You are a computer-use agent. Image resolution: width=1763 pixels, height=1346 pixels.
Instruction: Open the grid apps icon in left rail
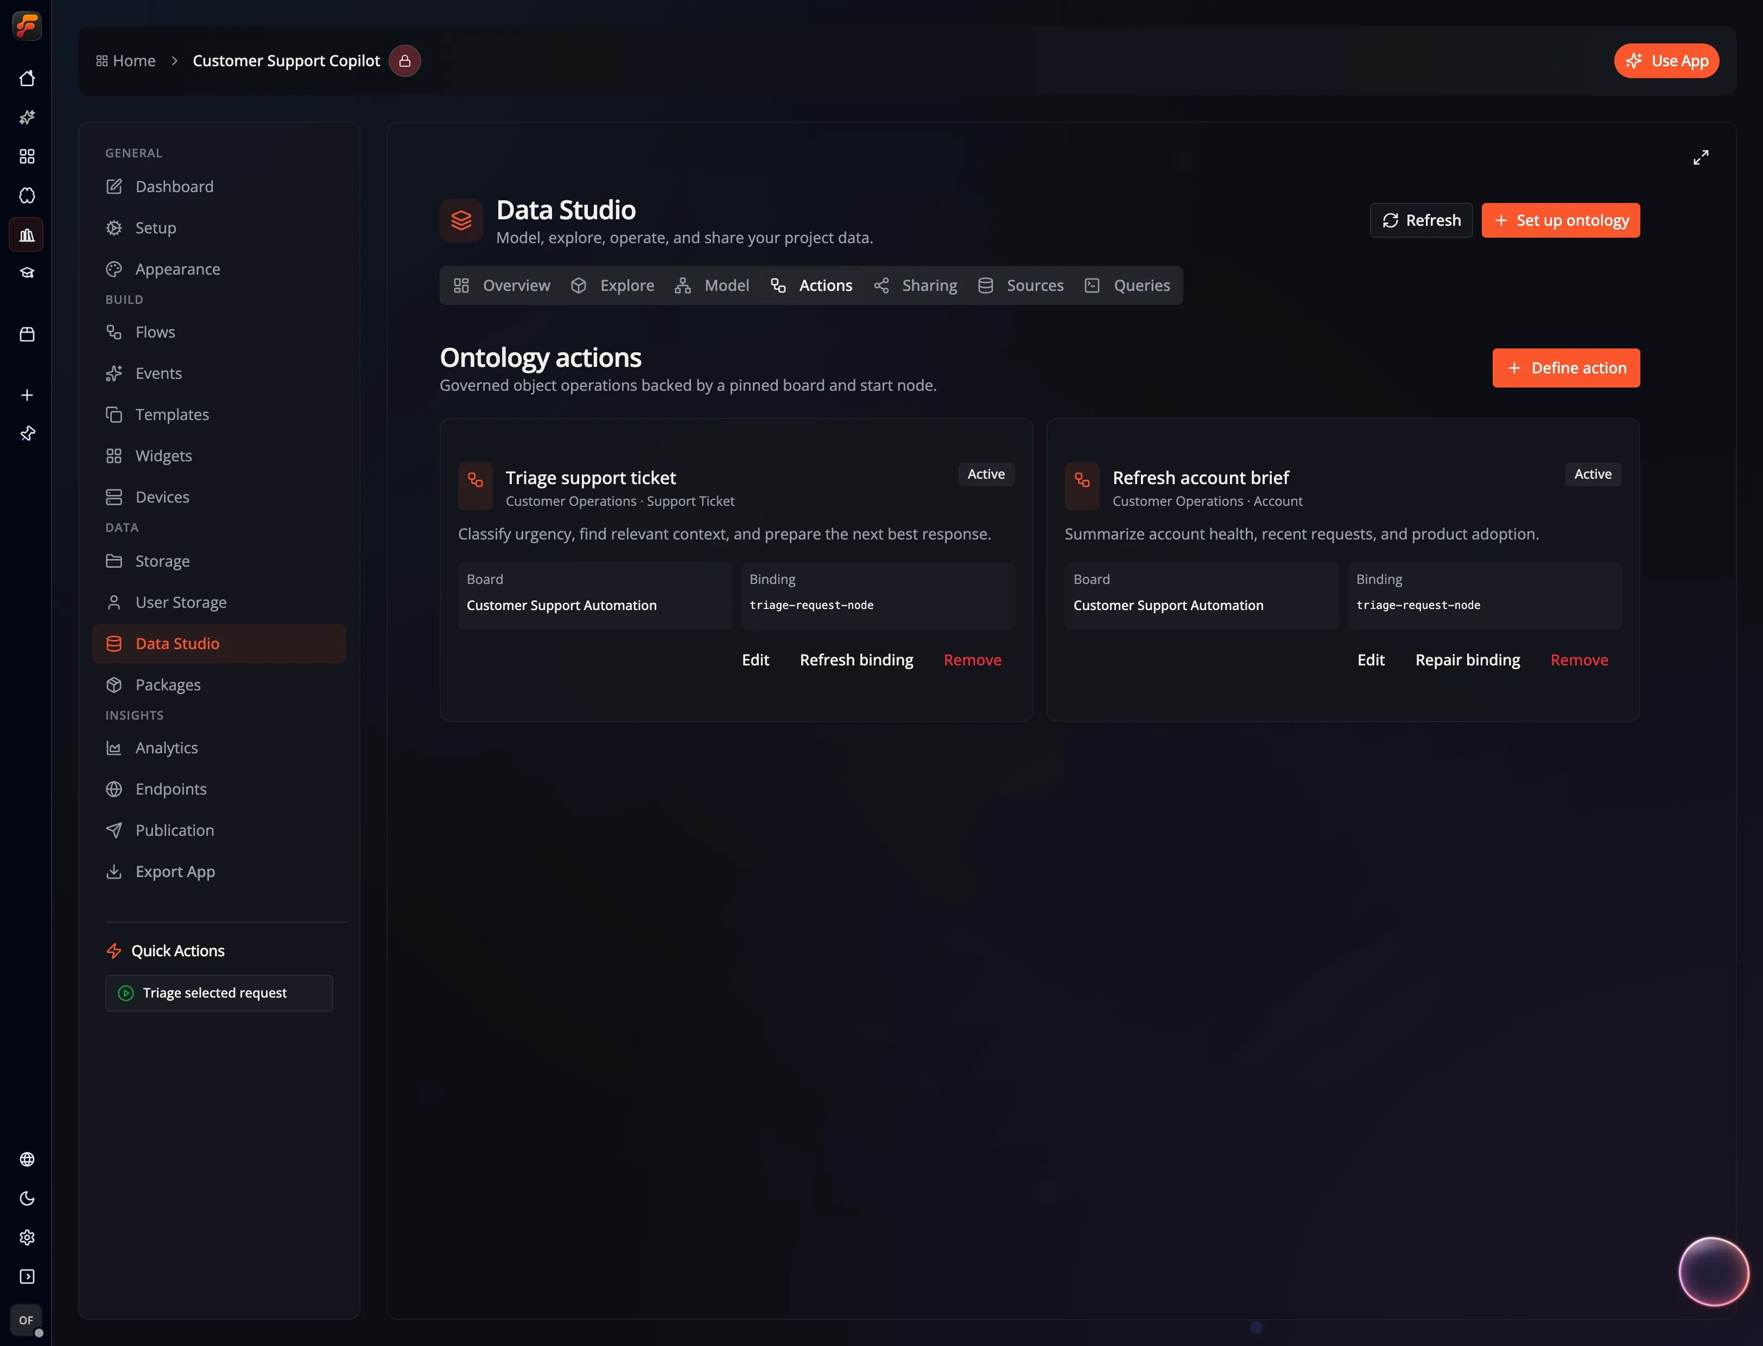pos(27,156)
